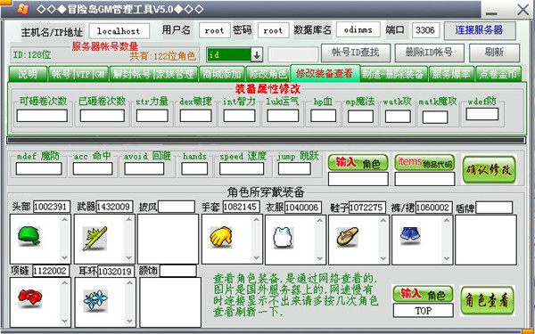The width and height of the screenshot is (535, 334).
Task: Click the 可砸卷次数 input field
Action: [42, 116]
